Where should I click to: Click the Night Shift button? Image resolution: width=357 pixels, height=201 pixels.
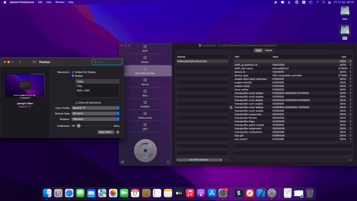[106, 132]
